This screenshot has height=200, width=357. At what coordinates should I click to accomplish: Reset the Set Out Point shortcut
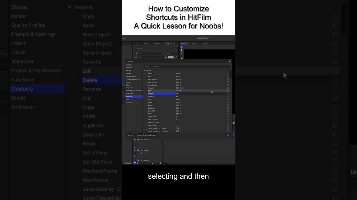point(228,120)
